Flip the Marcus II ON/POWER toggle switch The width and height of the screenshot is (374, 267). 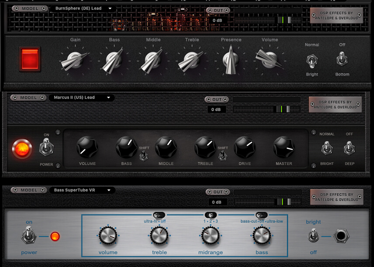point(46,147)
